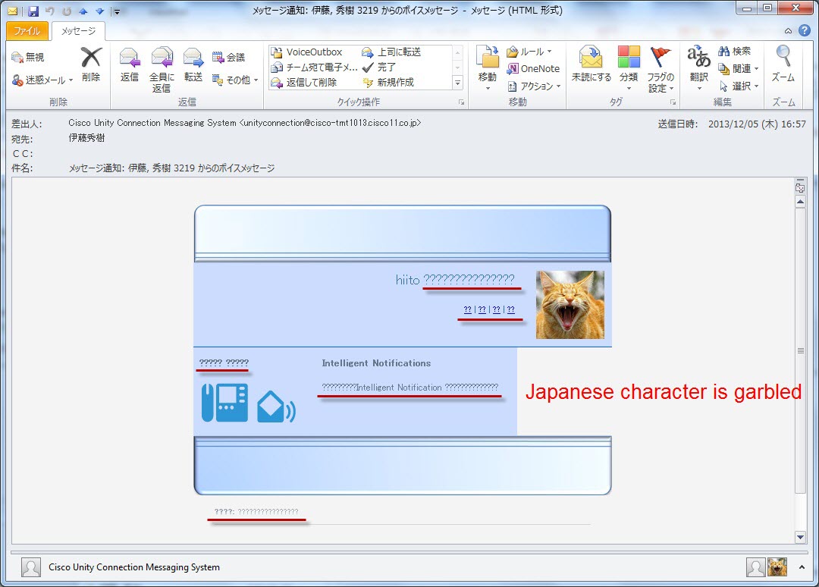Viewport: 819px width, 587px height.
Task: Customize quick access toolbar dropdown
Action: click(117, 11)
